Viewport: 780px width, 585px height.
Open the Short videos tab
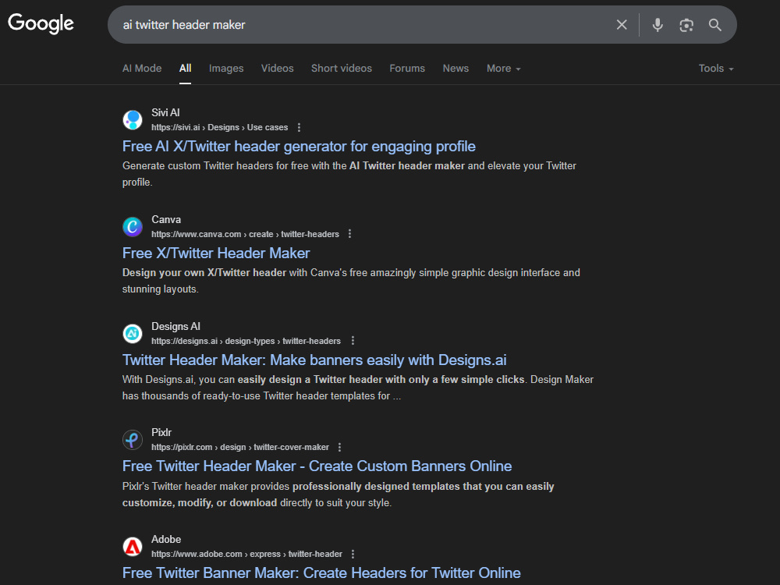point(342,68)
